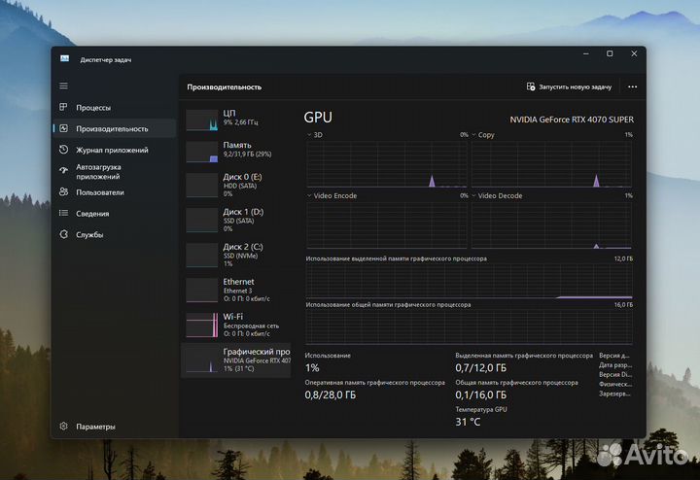Viewport: 700px width, 480px height.
Task: Click the Copy usage graph
Action: tap(552, 163)
